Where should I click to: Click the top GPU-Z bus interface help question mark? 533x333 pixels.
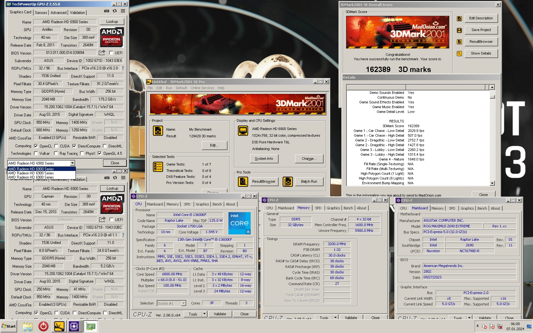pos(123,68)
